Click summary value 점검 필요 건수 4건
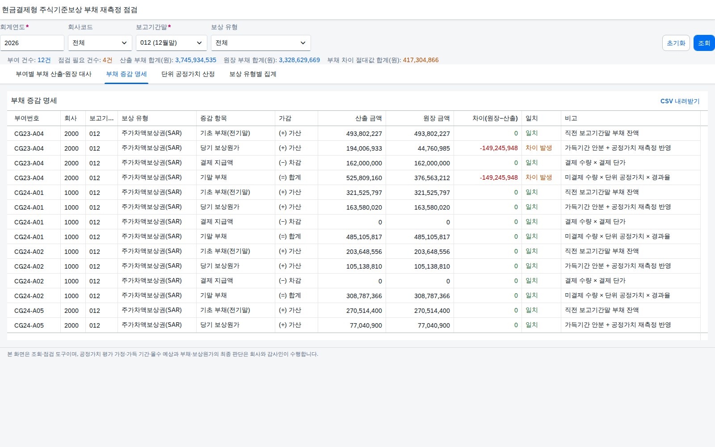715x447 pixels. click(x=107, y=60)
